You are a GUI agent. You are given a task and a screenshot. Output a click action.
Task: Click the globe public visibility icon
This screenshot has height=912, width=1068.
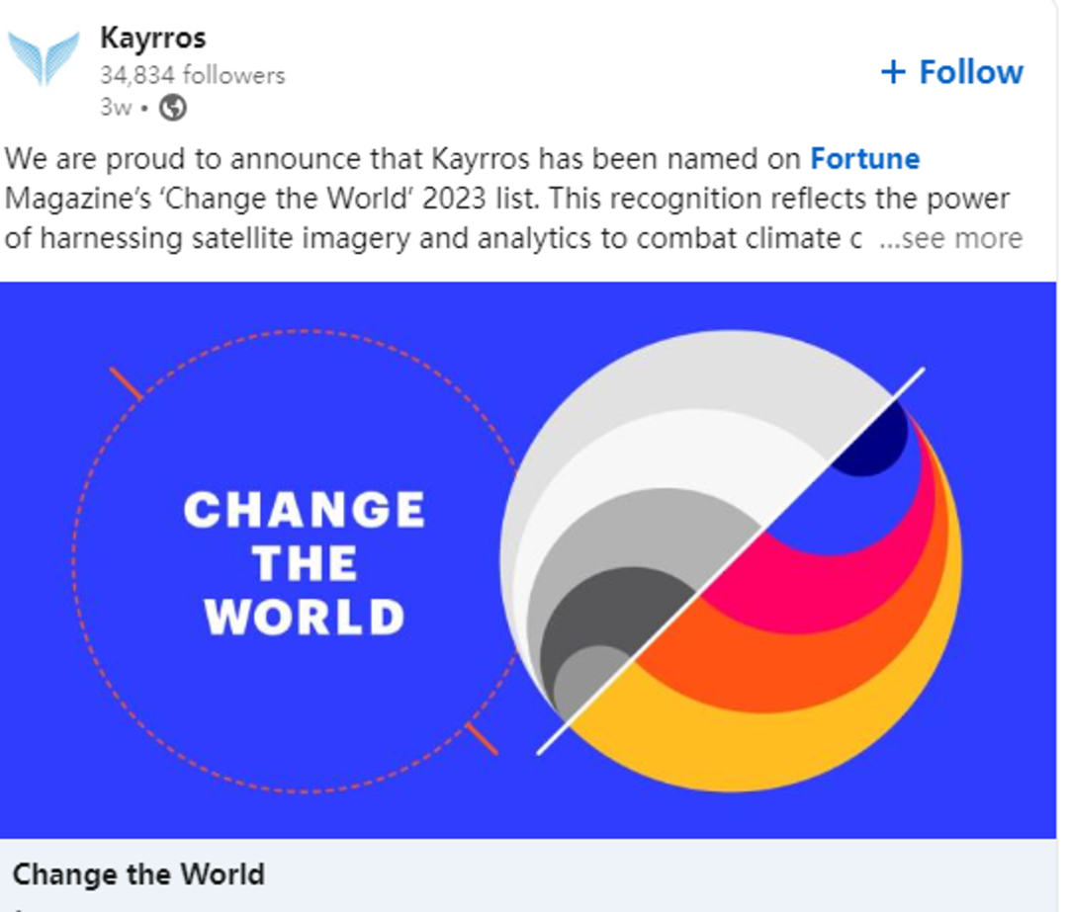click(x=173, y=108)
